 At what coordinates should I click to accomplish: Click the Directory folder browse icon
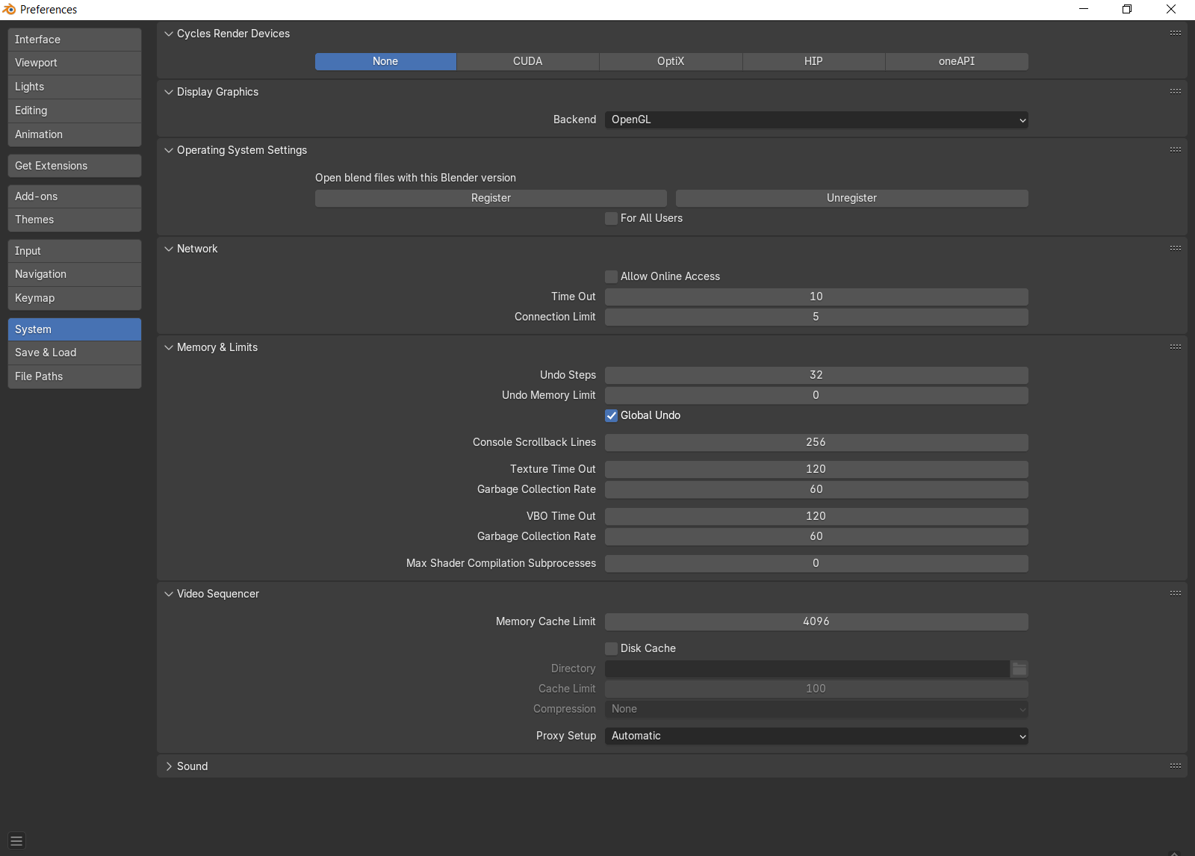click(x=1019, y=669)
